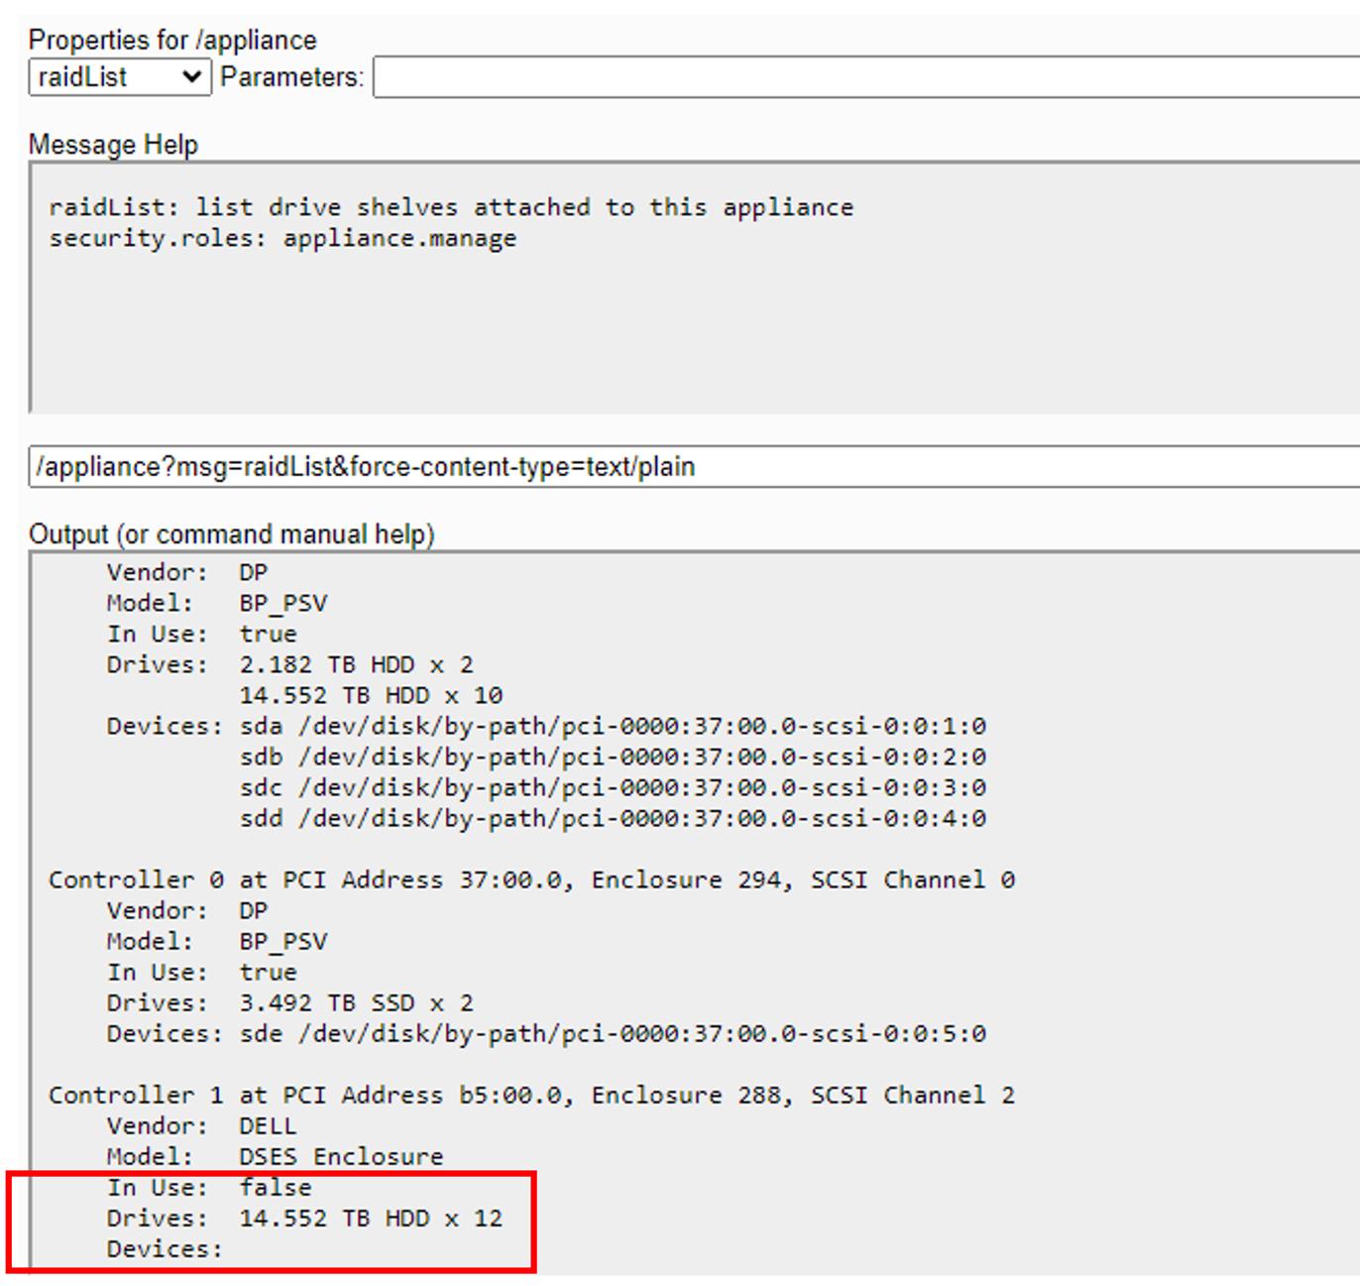
Task: Click the Controller 0 at PCI Address 37:00.0 line
Action: coord(531,879)
